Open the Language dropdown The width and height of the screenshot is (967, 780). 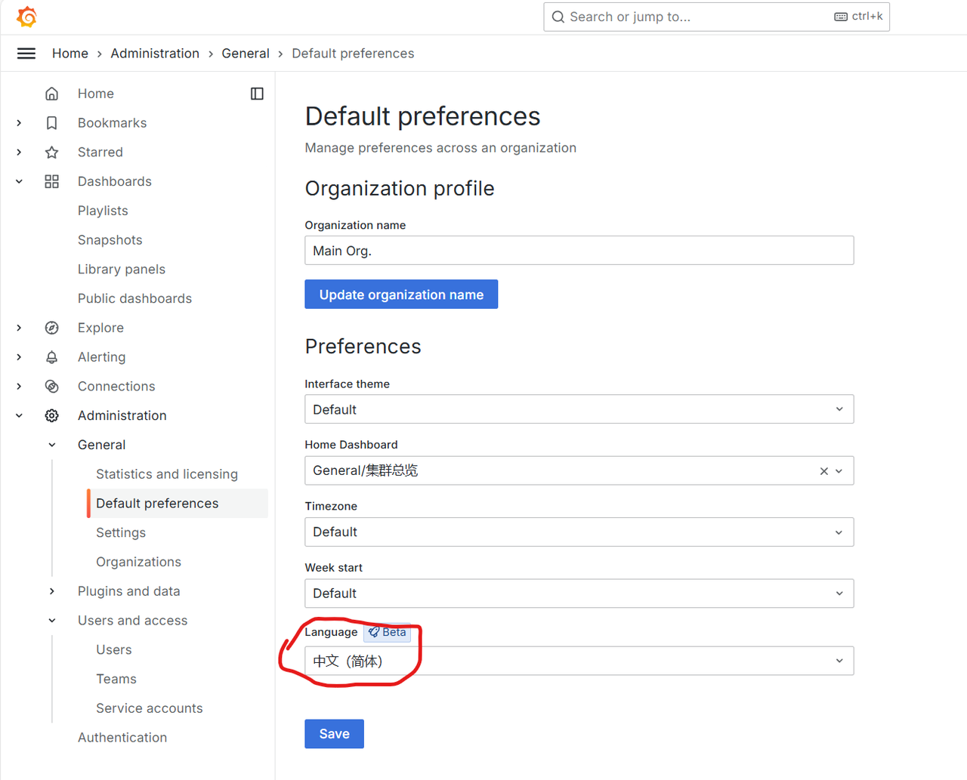click(x=579, y=661)
